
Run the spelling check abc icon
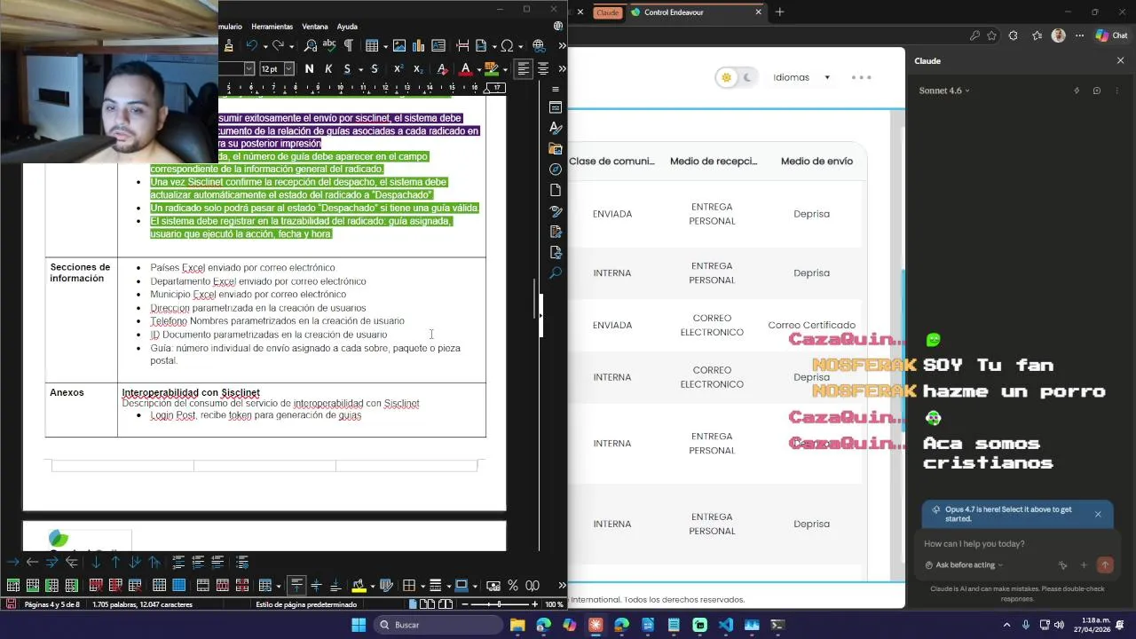point(329,46)
